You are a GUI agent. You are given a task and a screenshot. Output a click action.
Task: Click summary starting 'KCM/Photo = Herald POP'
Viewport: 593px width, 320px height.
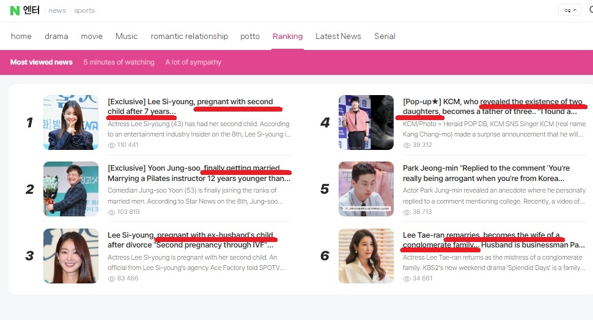pyautogui.click(x=495, y=129)
